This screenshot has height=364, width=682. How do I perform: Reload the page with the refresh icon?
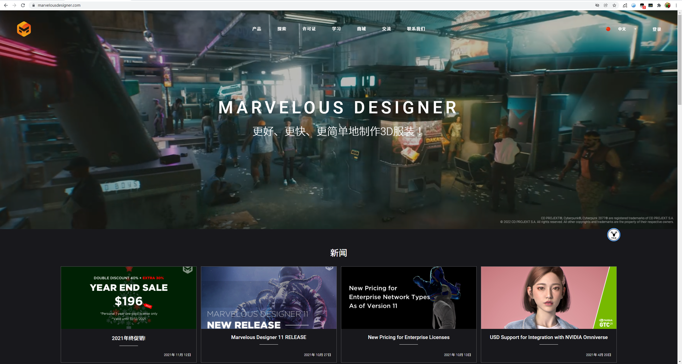[x=23, y=5]
